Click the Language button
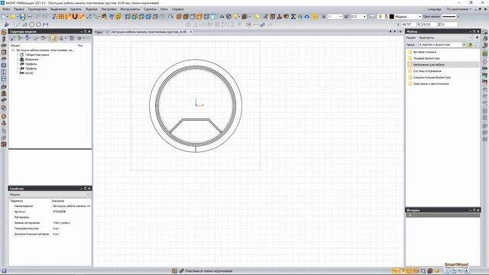The height and width of the screenshot is (275, 489). tap(435, 9)
